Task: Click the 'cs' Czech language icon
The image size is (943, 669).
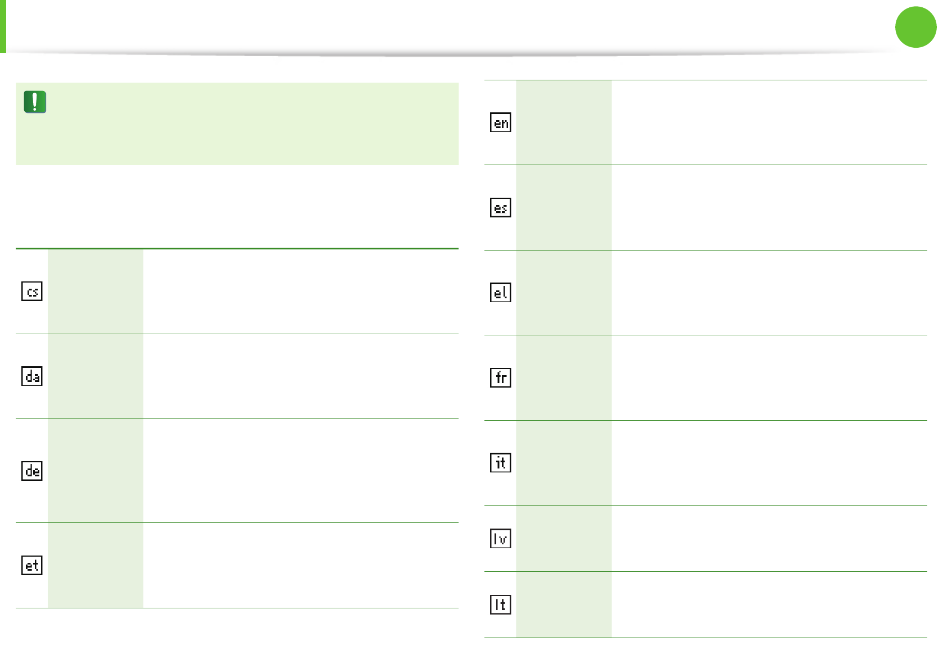Action: (x=32, y=292)
